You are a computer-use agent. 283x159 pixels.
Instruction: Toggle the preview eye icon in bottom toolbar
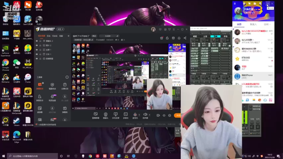coord(164,116)
